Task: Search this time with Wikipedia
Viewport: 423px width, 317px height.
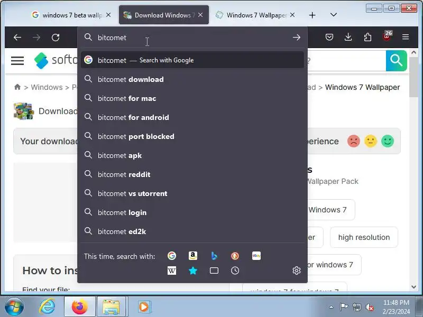Action: pos(172,271)
